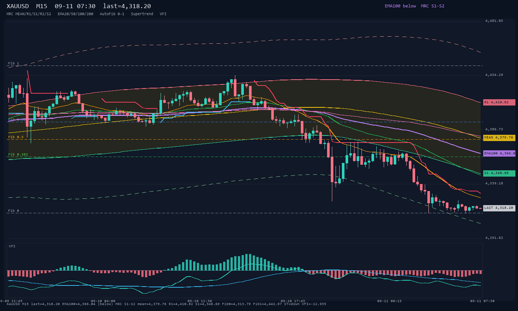Click the 4,481.85 price axis label
518x311 pixels.
494,21
